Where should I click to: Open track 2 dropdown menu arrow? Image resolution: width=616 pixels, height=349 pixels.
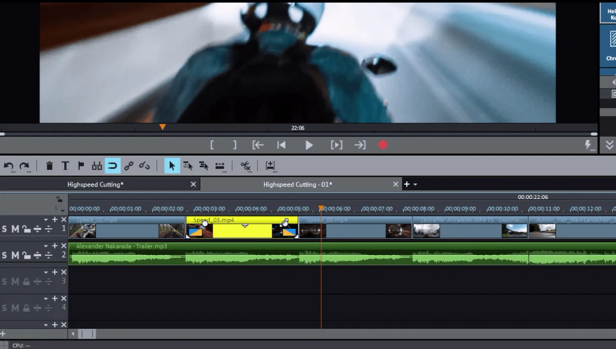(46, 246)
